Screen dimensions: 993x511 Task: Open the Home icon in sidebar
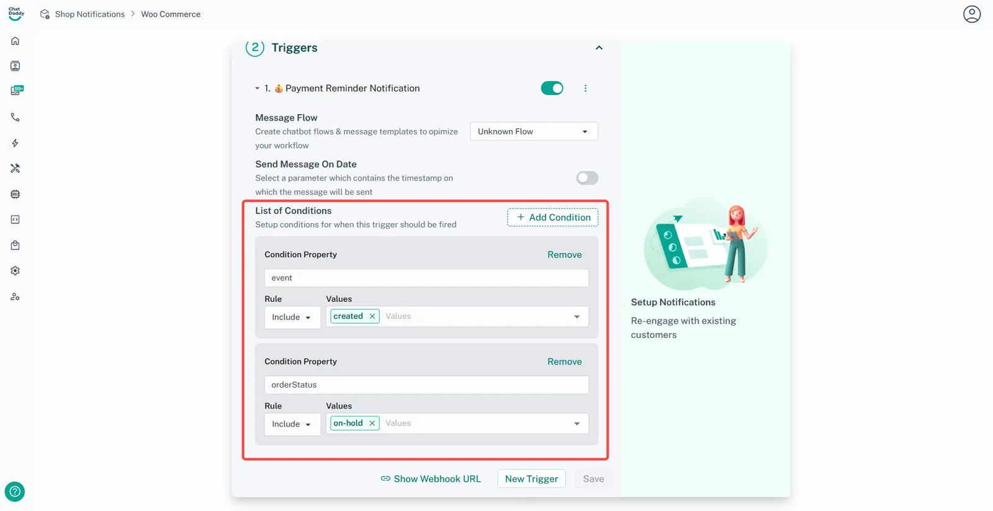[x=15, y=41]
